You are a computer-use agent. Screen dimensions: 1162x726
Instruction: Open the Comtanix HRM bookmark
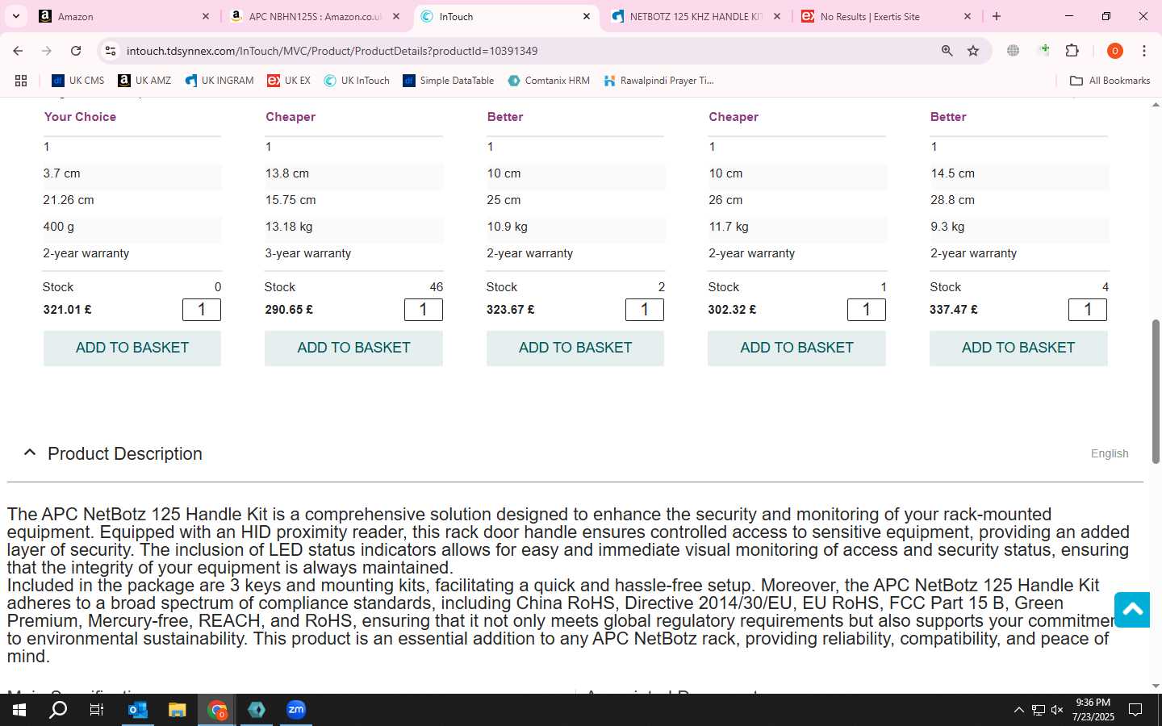coord(549,81)
